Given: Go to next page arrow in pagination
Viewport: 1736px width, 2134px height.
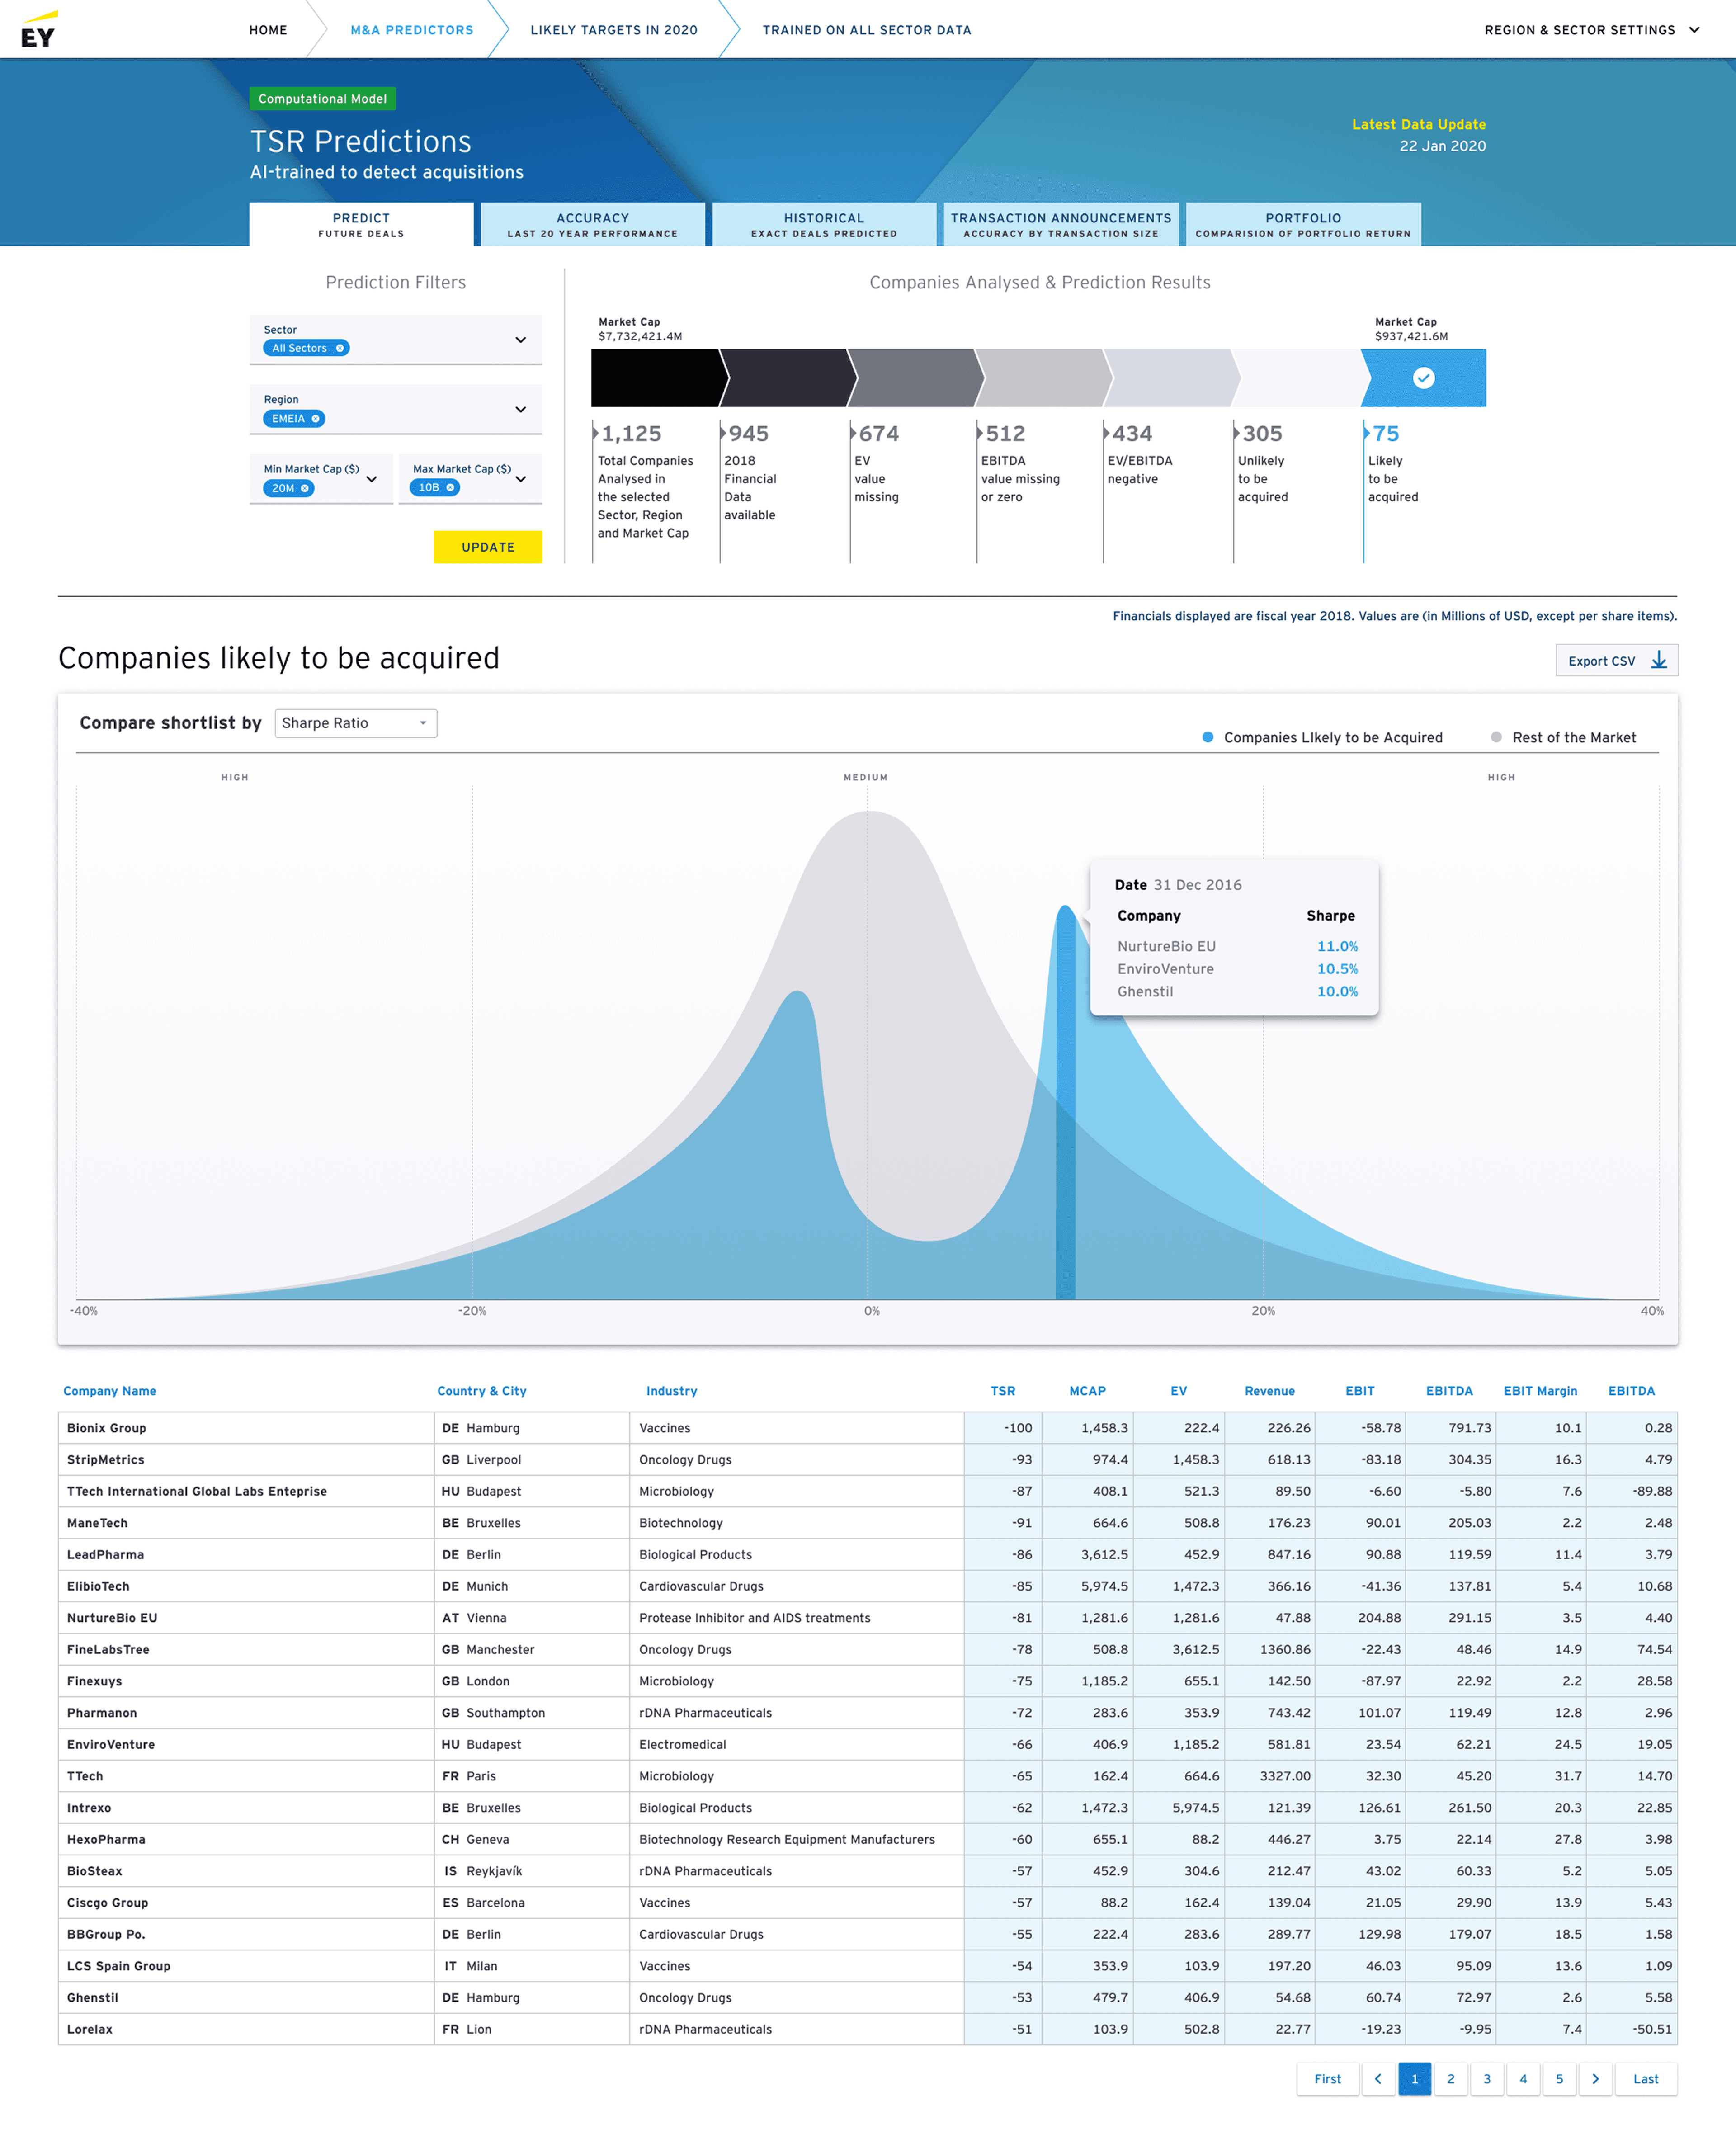Looking at the screenshot, I should pyautogui.click(x=1595, y=2078).
